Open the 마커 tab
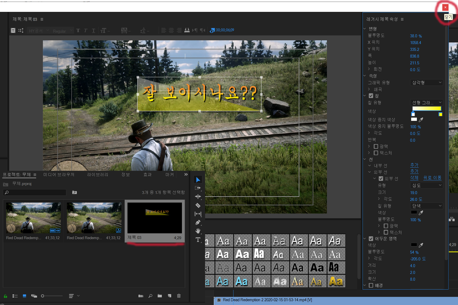458x305 pixels. pos(170,175)
